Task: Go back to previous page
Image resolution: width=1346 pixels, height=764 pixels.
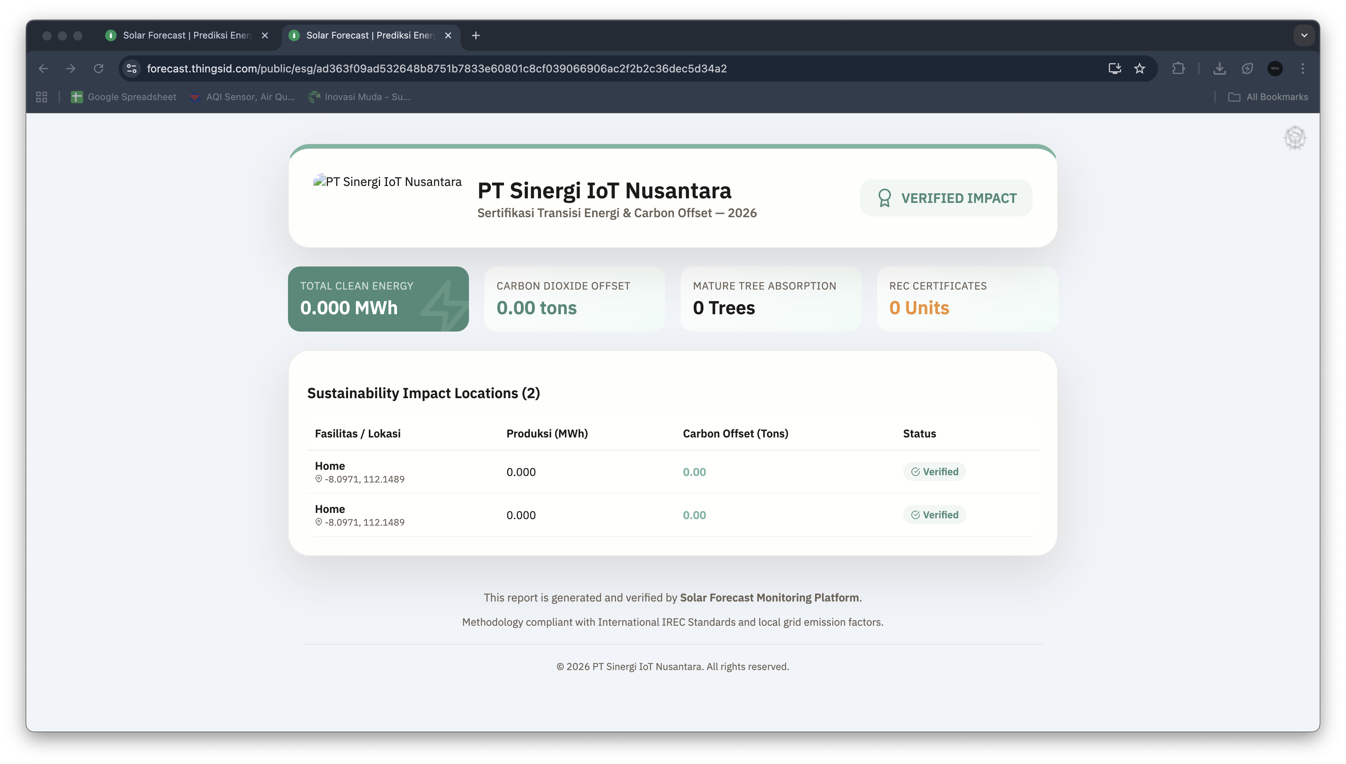Action: pyautogui.click(x=44, y=69)
